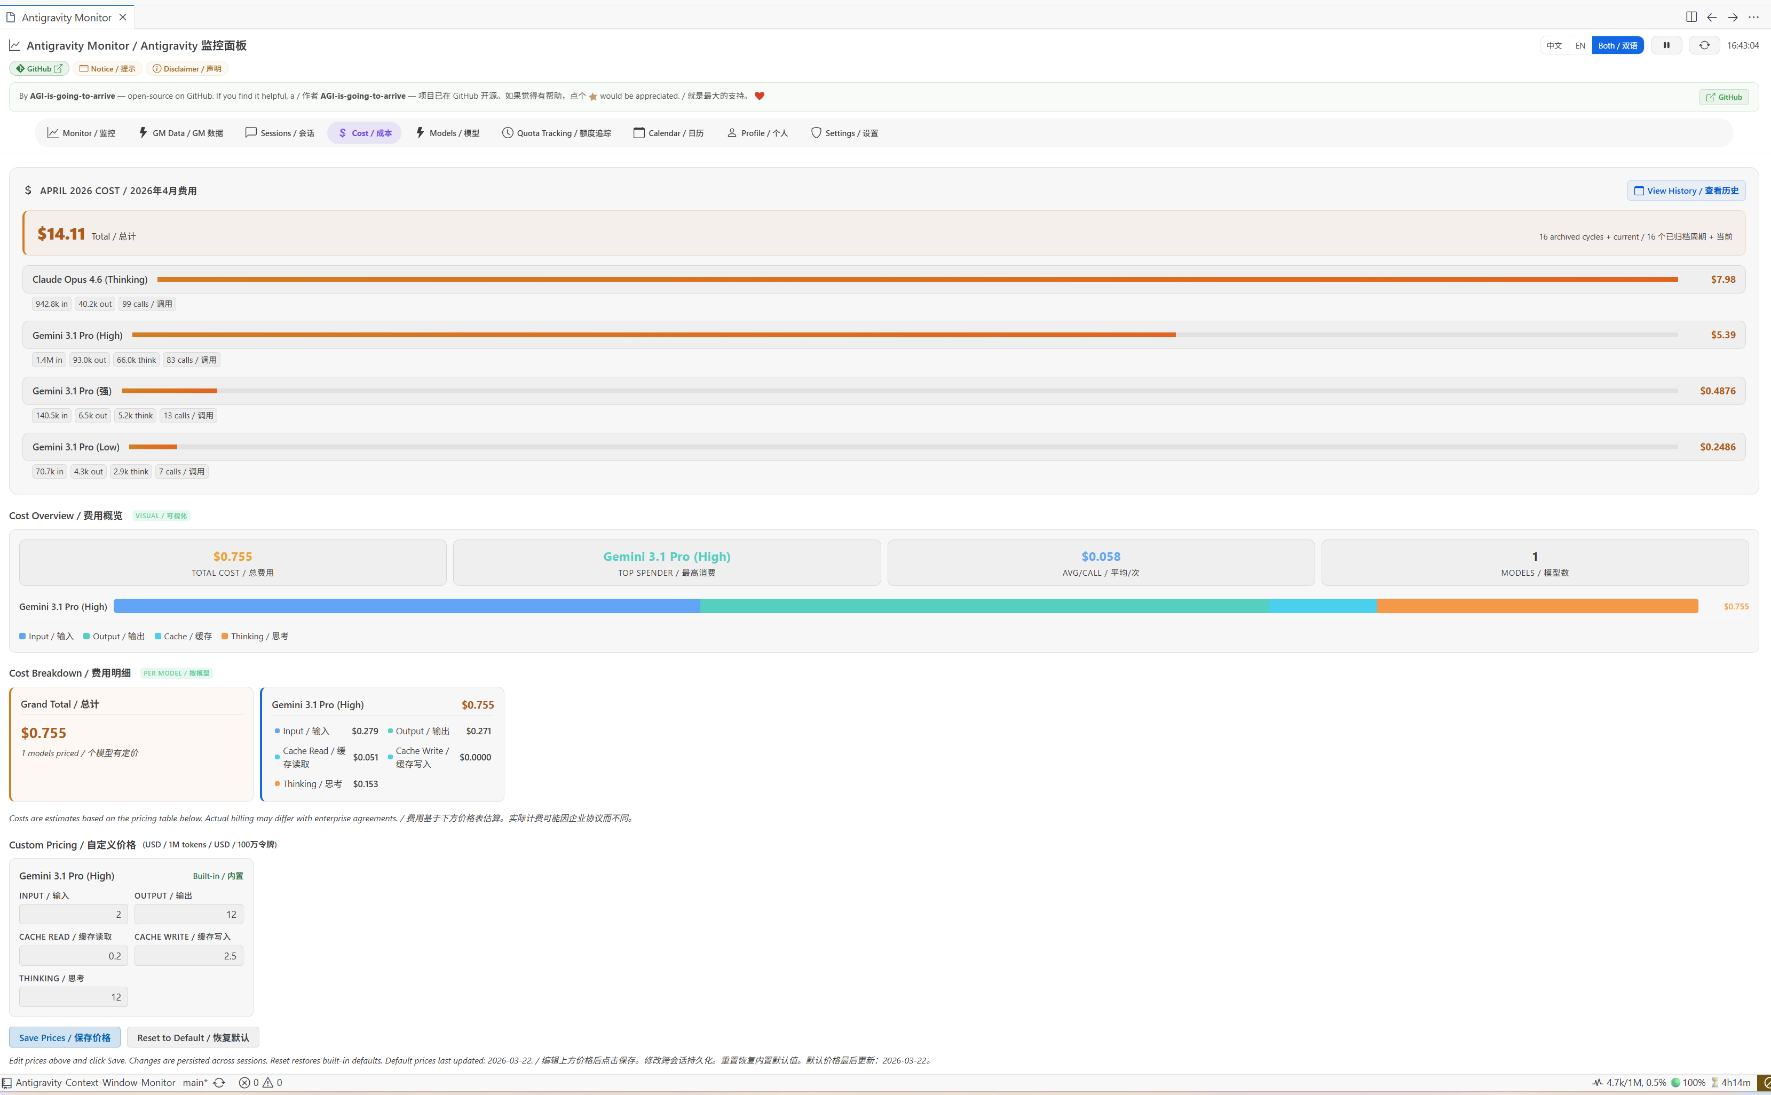Click the TOTAL COST / 总费用 card
The width and height of the screenshot is (1771, 1095).
[233, 562]
